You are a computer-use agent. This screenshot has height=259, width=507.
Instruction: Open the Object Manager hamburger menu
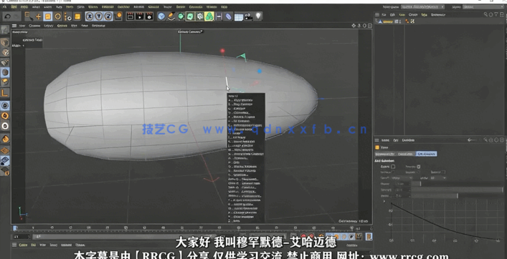click(377, 14)
